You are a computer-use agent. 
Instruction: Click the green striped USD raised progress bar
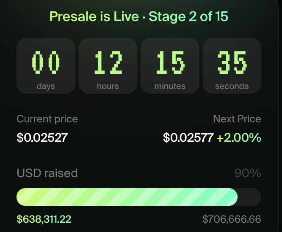[127, 197]
